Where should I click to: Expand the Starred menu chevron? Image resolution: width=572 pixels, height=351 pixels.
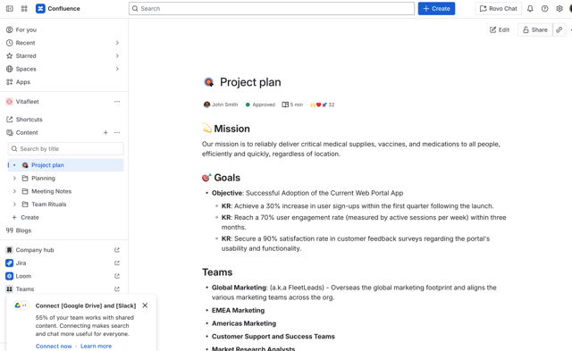(117, 56)
